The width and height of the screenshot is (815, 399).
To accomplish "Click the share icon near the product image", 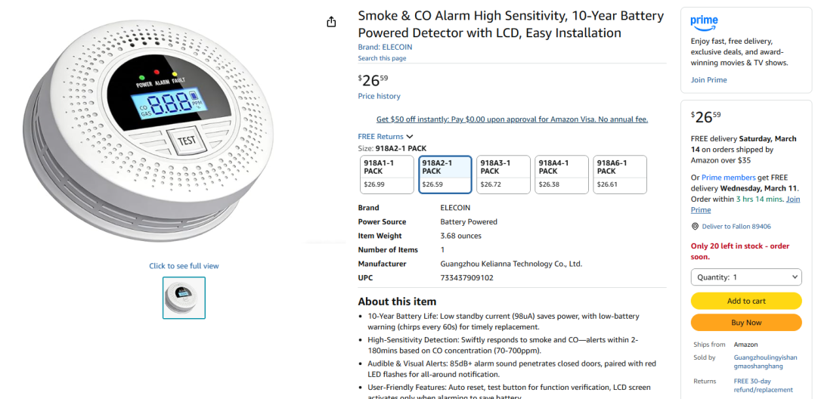I will 331,22.
